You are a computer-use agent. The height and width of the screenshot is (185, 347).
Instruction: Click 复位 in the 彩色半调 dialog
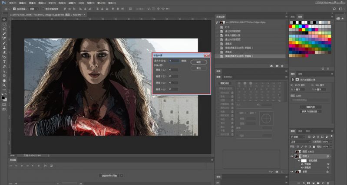pos(198,68)
